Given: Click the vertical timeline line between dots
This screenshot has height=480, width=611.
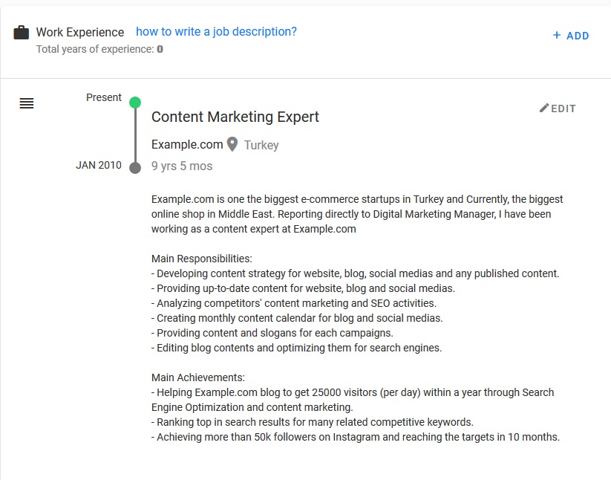Looking at the screenshot, I should coord(135,135).
